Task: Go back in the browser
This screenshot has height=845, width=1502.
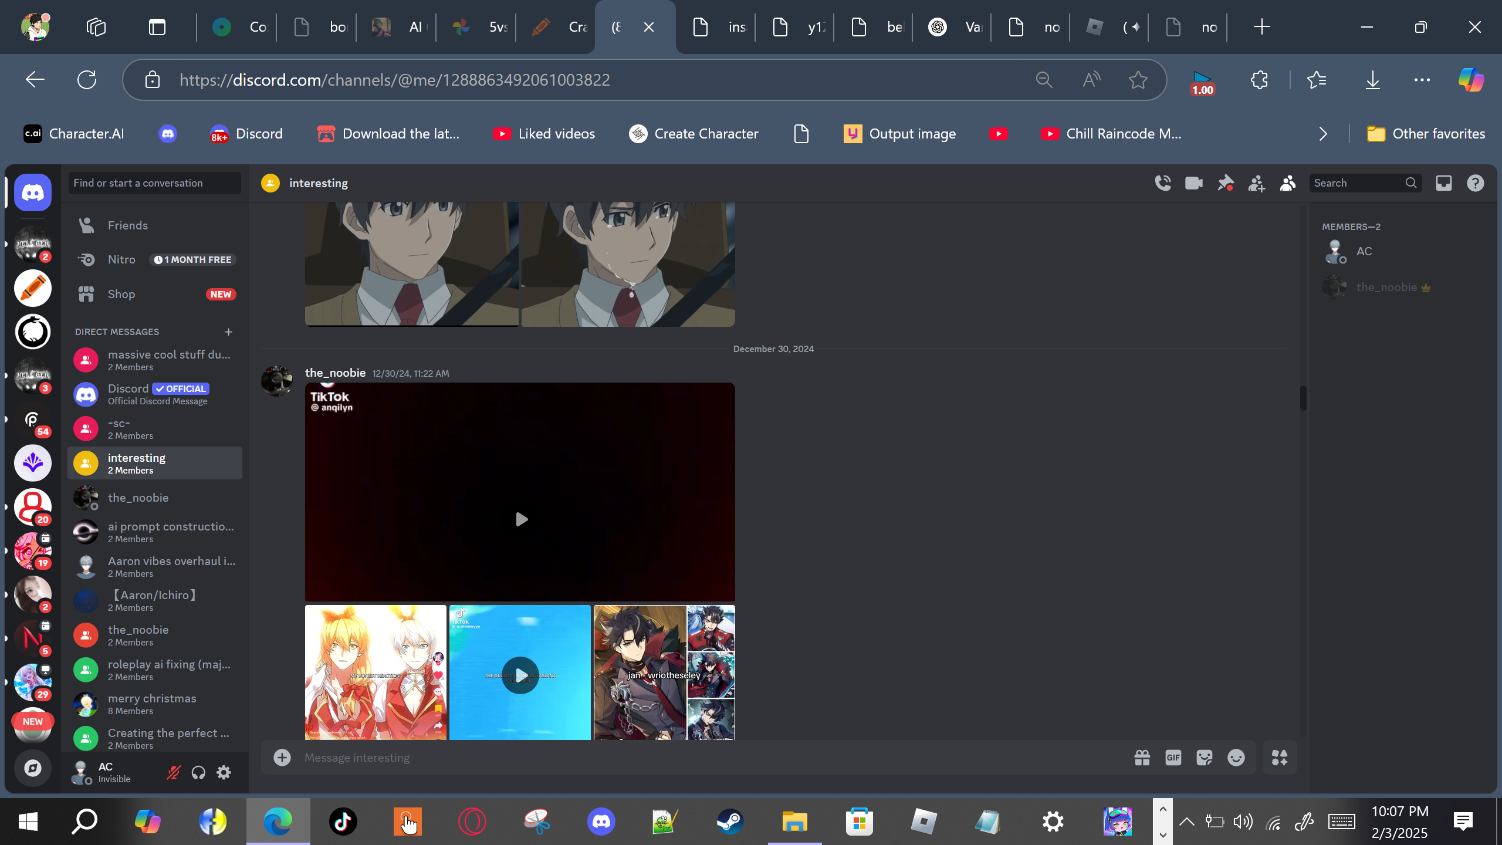Action: point(35,80)
